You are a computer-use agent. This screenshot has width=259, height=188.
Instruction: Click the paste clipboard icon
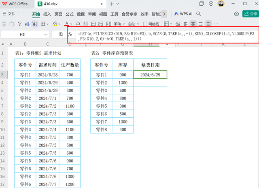(x=12, y=24)
